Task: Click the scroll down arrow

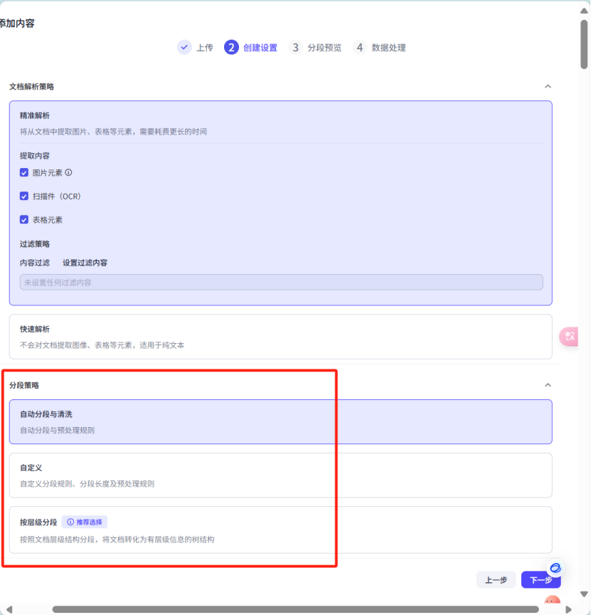Action: 584,594
